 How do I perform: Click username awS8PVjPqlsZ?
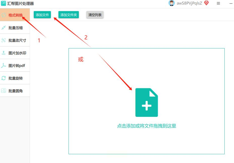click(189, 3)
